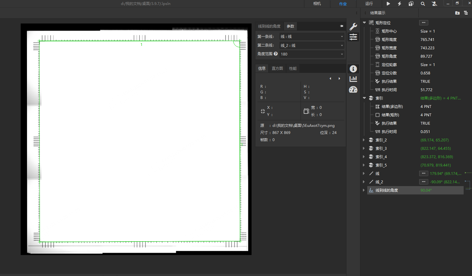Open the bar chart histogram icon
472x276 pixels.
click(353, 79)
